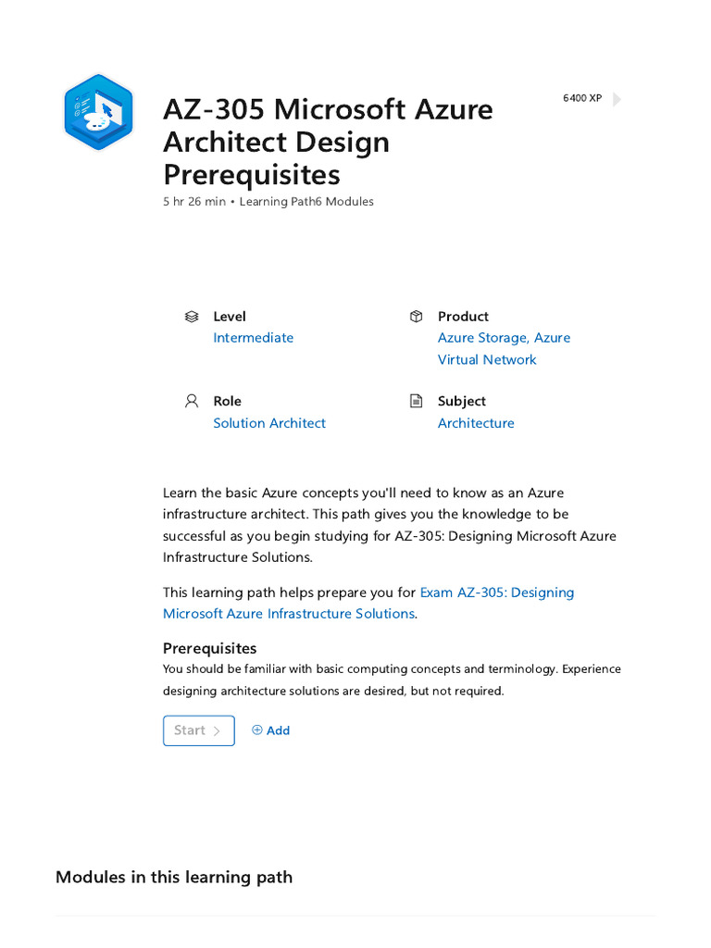The width and height of the screenshot is (711, 948).
Task: Click the AZ-305 Prerequisites page title
Action: tap(328, 142)
